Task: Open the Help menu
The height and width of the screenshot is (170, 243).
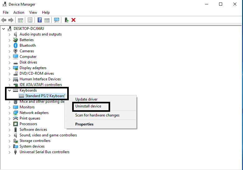Action: click(46, 12)
